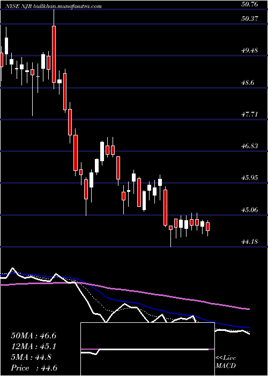
Task: Click the 12MA : 45.1 readout
Action: click(33, 346)
